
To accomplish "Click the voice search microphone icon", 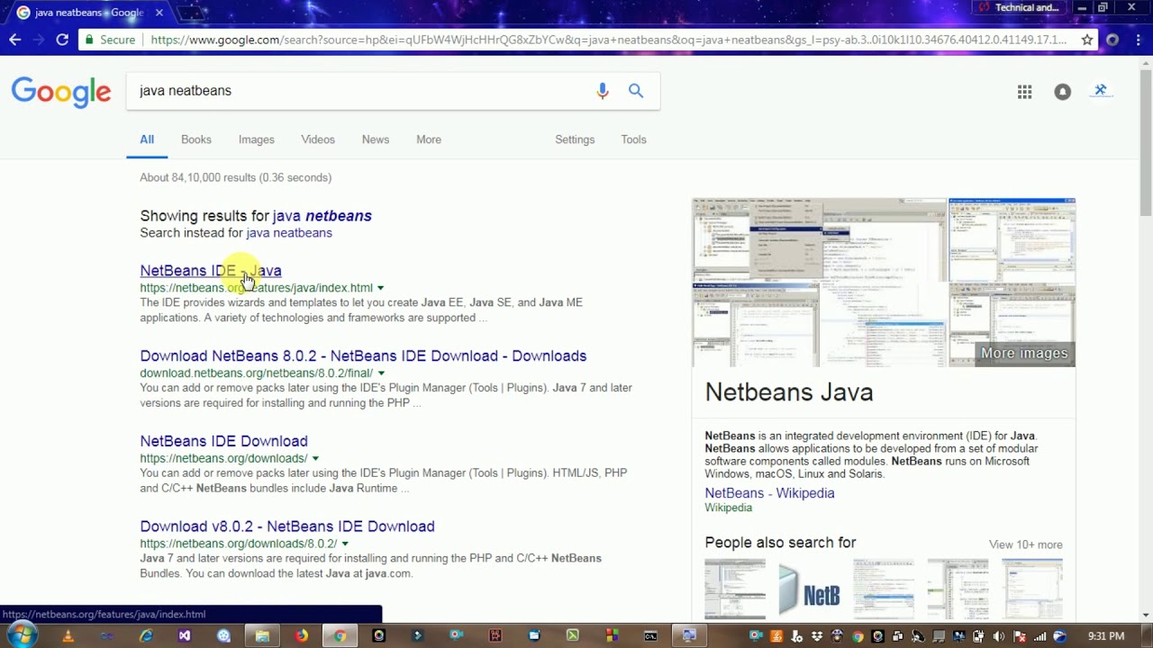I will pos(603,90).
